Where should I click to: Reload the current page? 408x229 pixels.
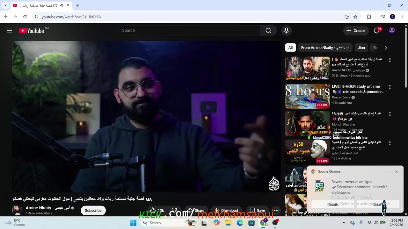(x=25, y=17)
